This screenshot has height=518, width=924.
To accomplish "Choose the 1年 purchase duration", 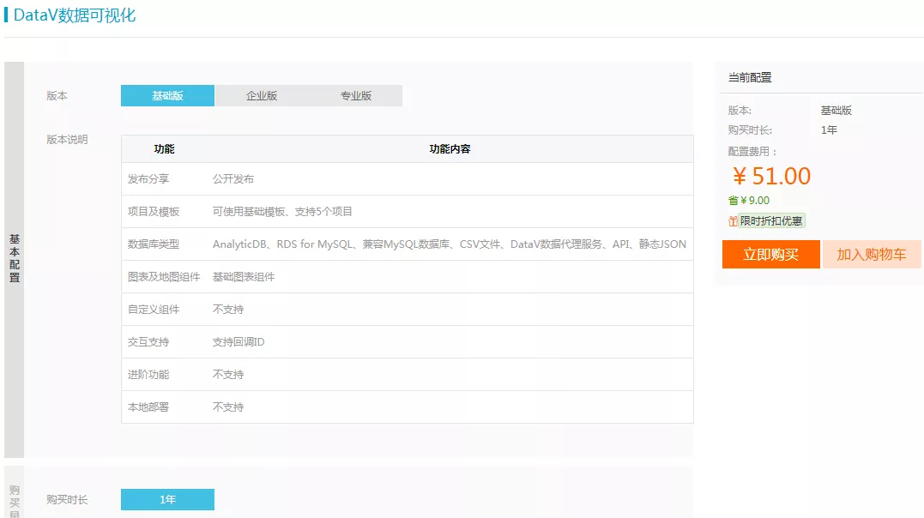I will [x=167, y=499].
